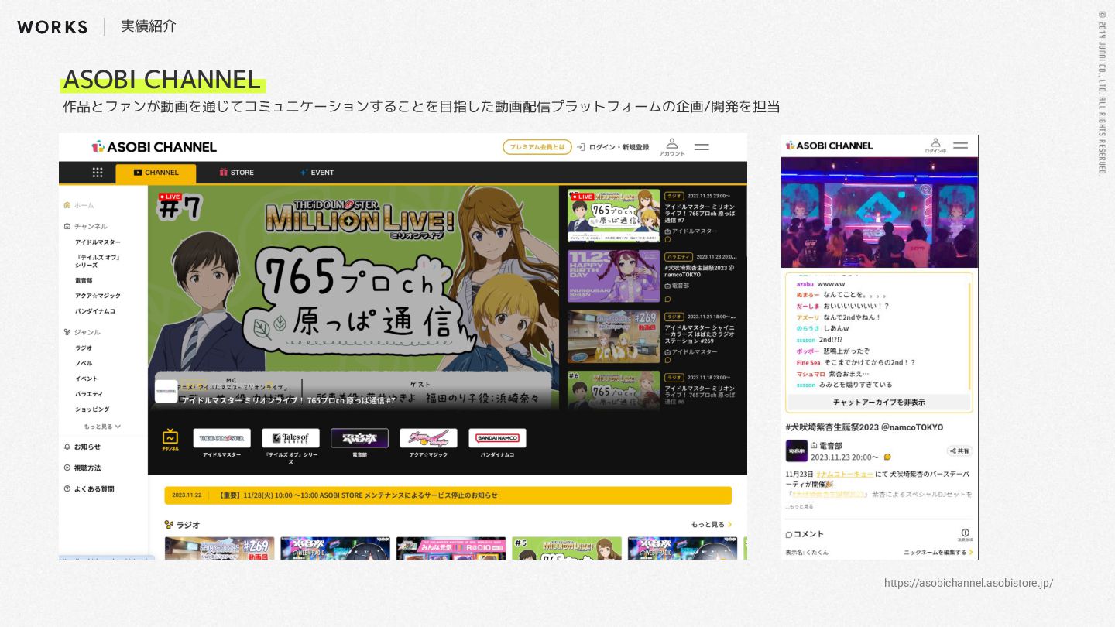1115x627 pixels.
Task: Click the #犬吠埼紫杏生誕祭2023 mobile title
Action: point(864,427)
